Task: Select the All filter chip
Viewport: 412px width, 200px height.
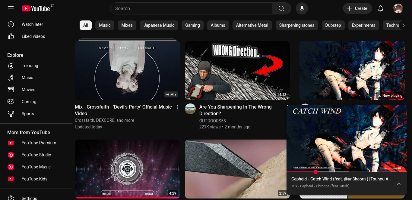Action: [86, 25]
